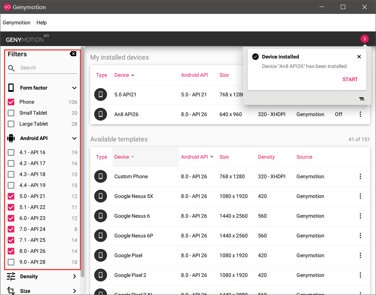Check the 4.1 - API 16 filter
The height and width of the screenshot is (295, 376).
pyautogui.click(x=11, y=152)
